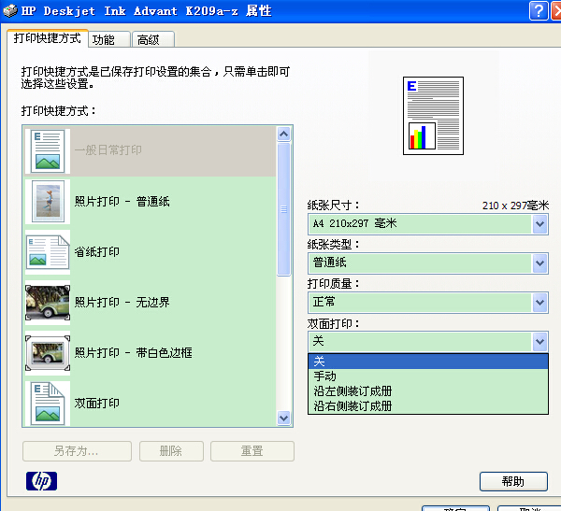Choose 手动 in the duplex printing list
The height and width of the screenshot is (511, 561).
(x=324, y=376)
